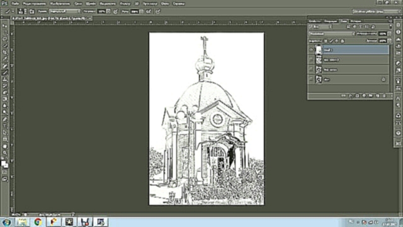Enable airbrush mode in options bar
The image size is (403, 227).
(149, 11)
